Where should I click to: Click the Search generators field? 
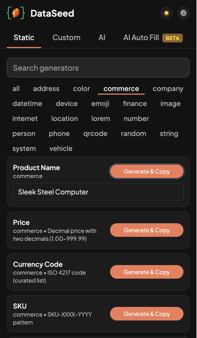point(98,68)
